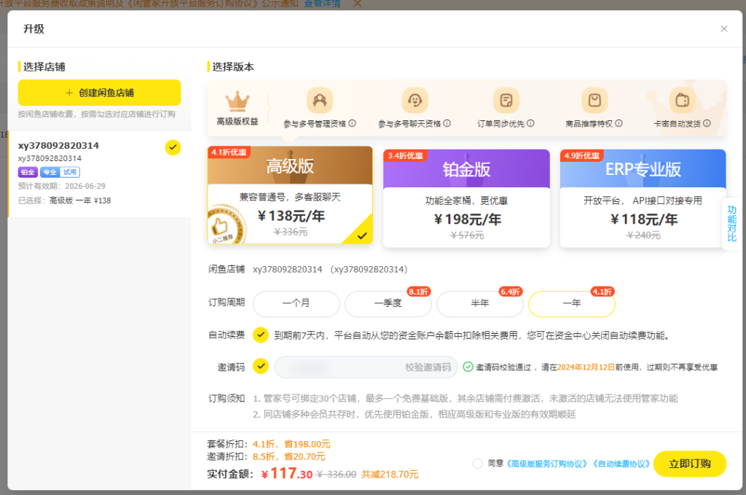Viewport: 746px width, 495px height.
Task: Click the 创建闲鱼店铺 create shop button
Action: pos(99,93)
